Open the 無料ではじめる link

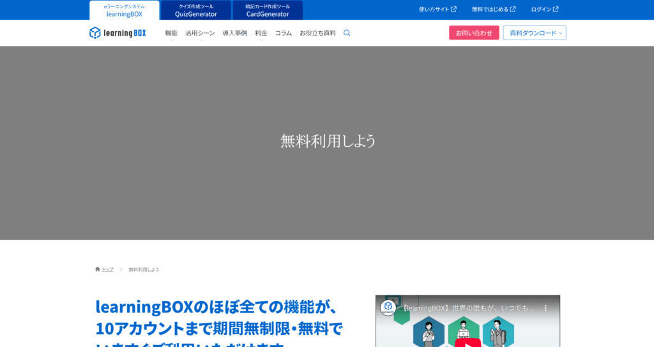(494, 9)
